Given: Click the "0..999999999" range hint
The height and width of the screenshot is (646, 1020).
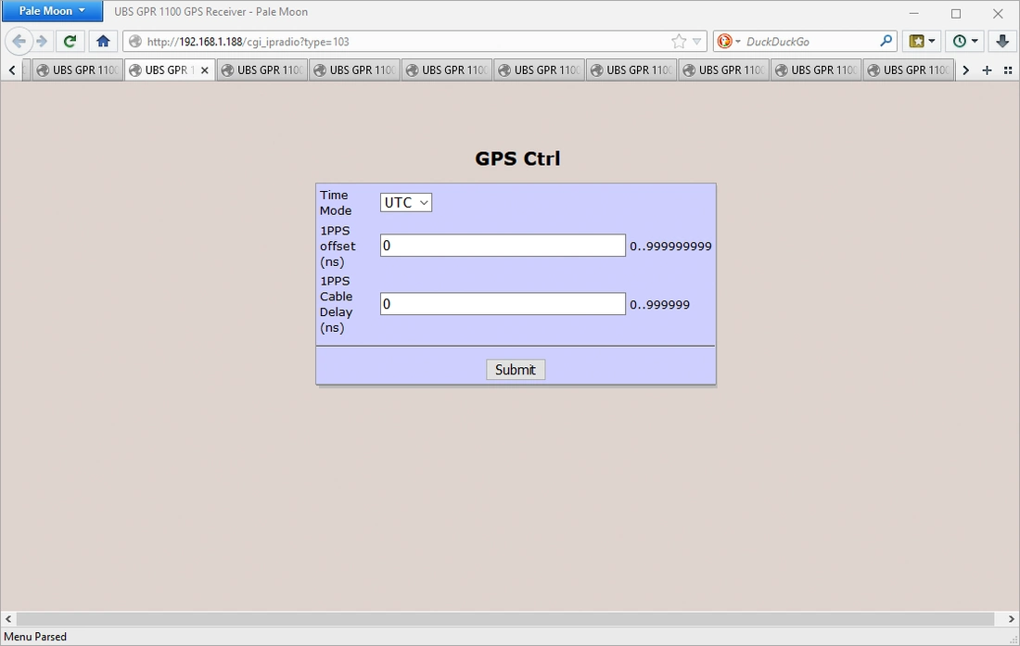Looking at the screenshot, I should point(670,247).
